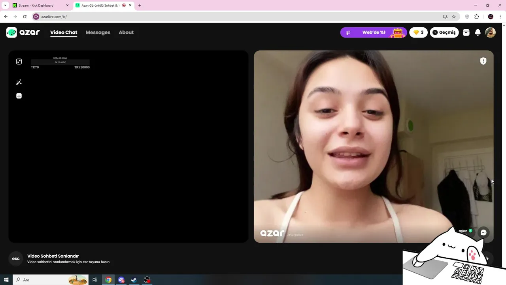Viewport: 506px width, 285px height.
Task: Open Chrome profile avatar
Action: click(491, 17)
